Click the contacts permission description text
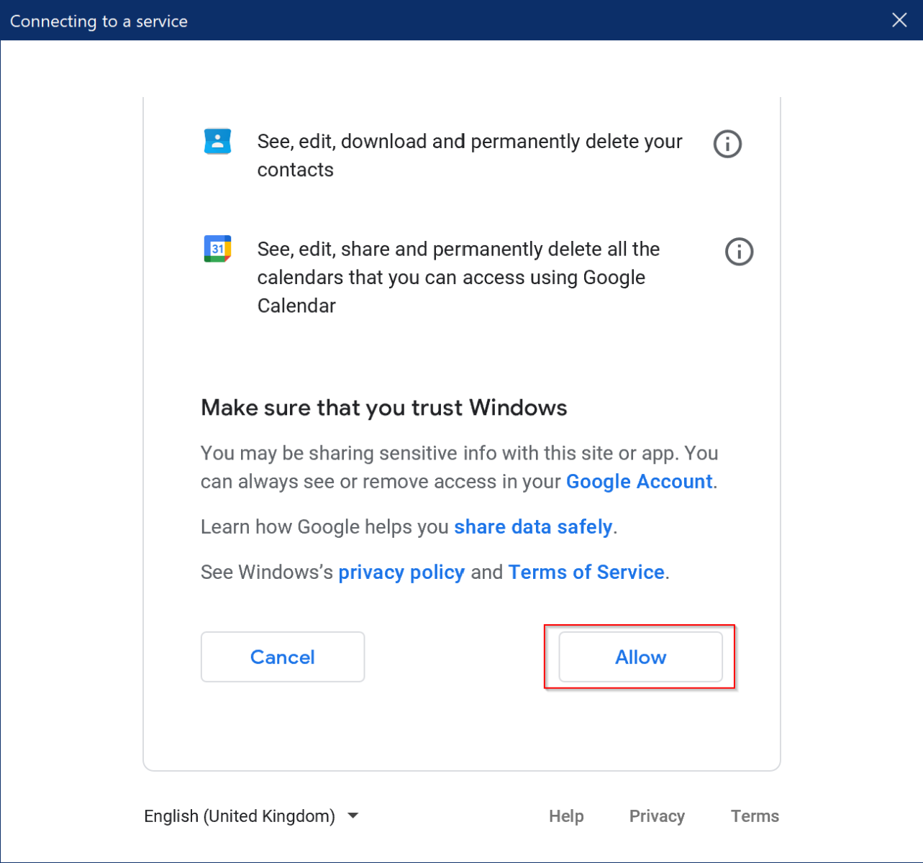This screenshot has height=863, width=923. pos(469,155)
